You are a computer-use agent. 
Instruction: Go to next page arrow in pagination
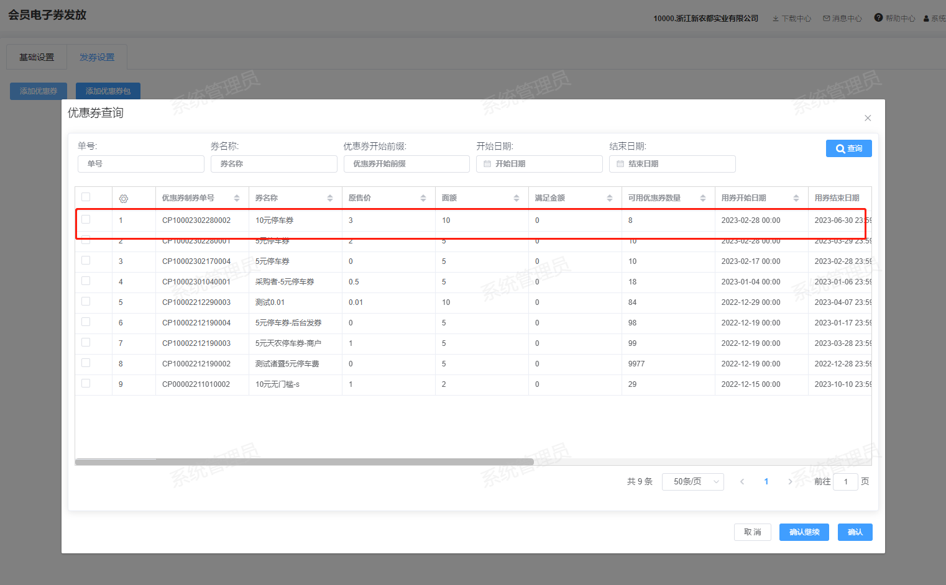790,482
